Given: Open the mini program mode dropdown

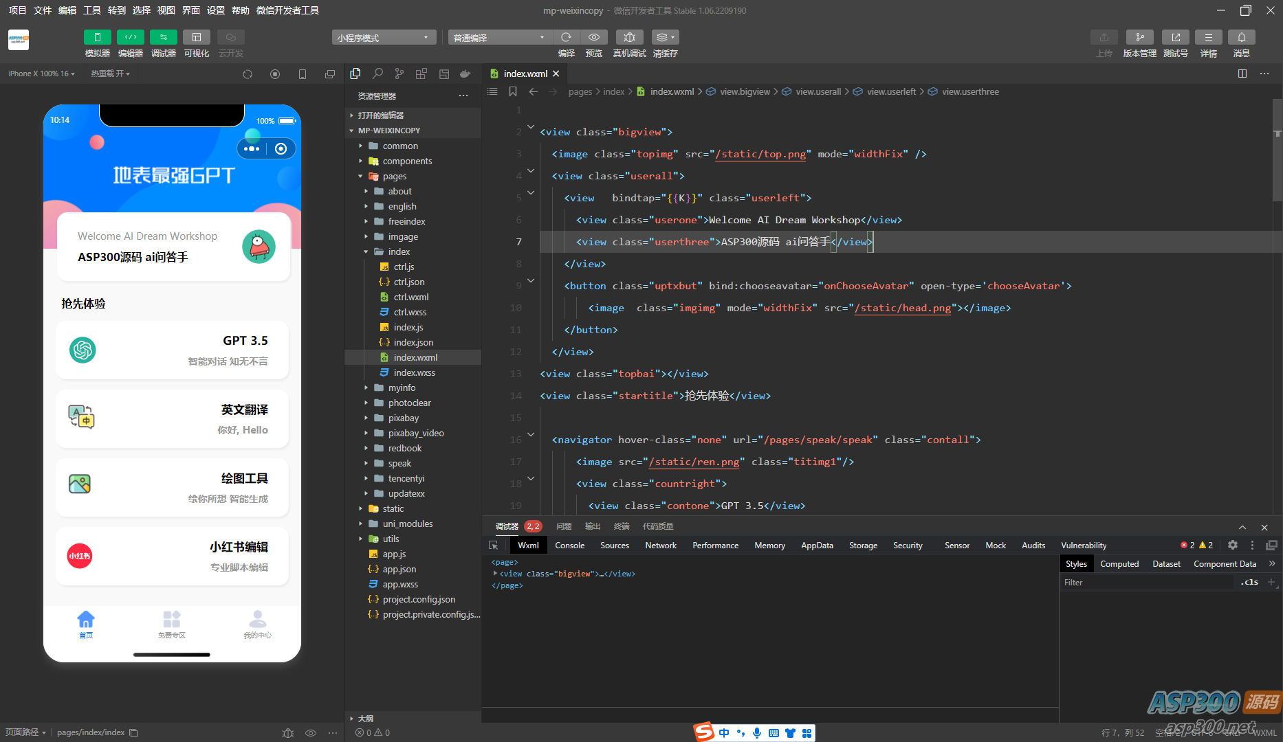Looking at the screenshot, I should (x=383, y=38).
